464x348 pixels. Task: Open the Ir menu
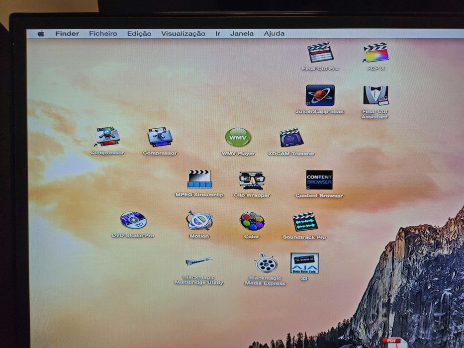pyautogui.click(x=218, y=34)
